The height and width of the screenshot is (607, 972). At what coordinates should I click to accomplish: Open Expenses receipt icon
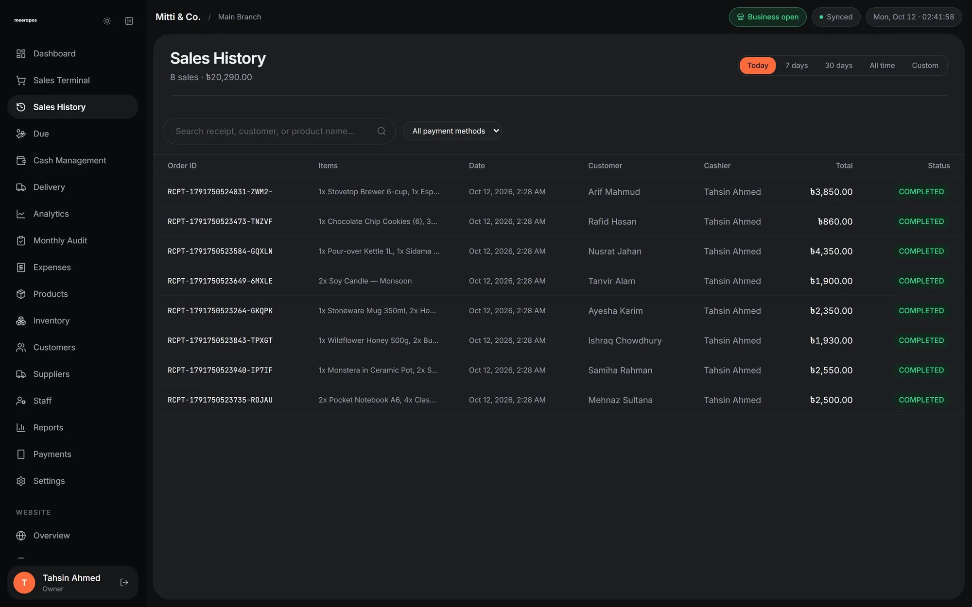tap(21, 267)
